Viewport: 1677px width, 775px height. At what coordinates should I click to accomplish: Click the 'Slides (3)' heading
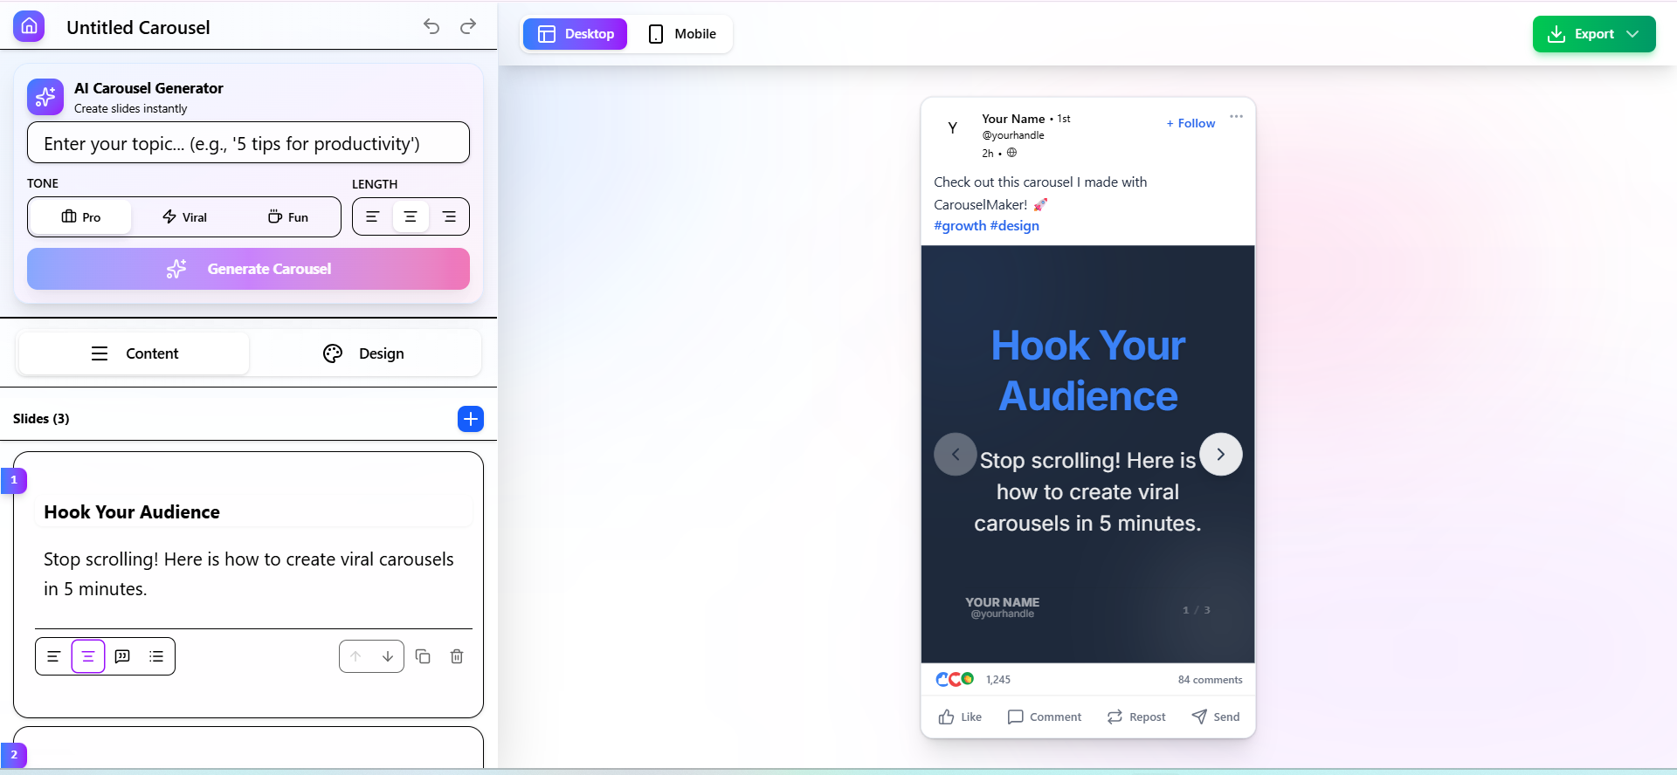tap(41, 419)
